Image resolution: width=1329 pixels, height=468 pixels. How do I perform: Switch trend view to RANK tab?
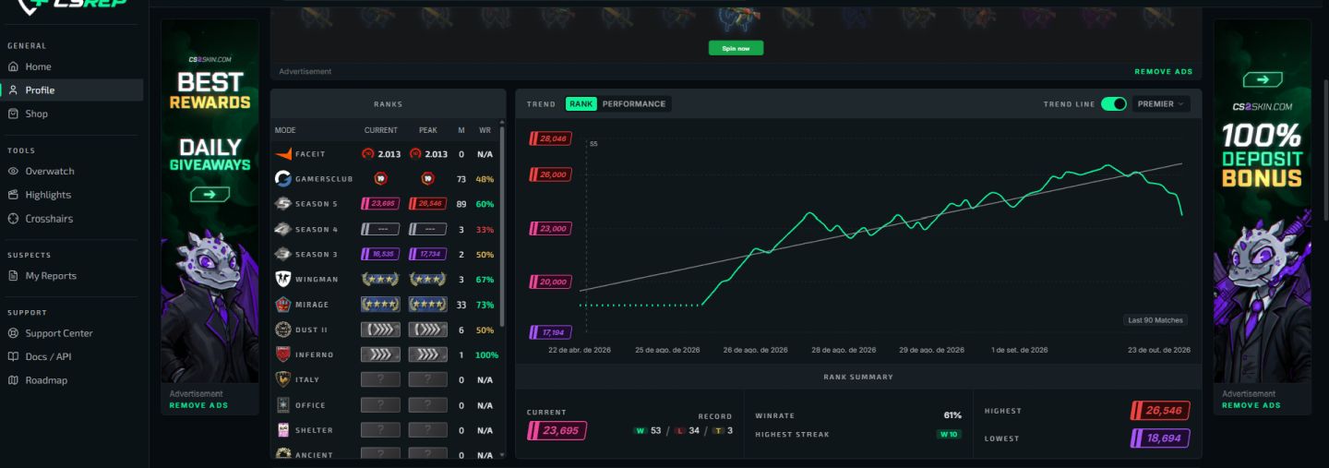click(x=581, y=104)
